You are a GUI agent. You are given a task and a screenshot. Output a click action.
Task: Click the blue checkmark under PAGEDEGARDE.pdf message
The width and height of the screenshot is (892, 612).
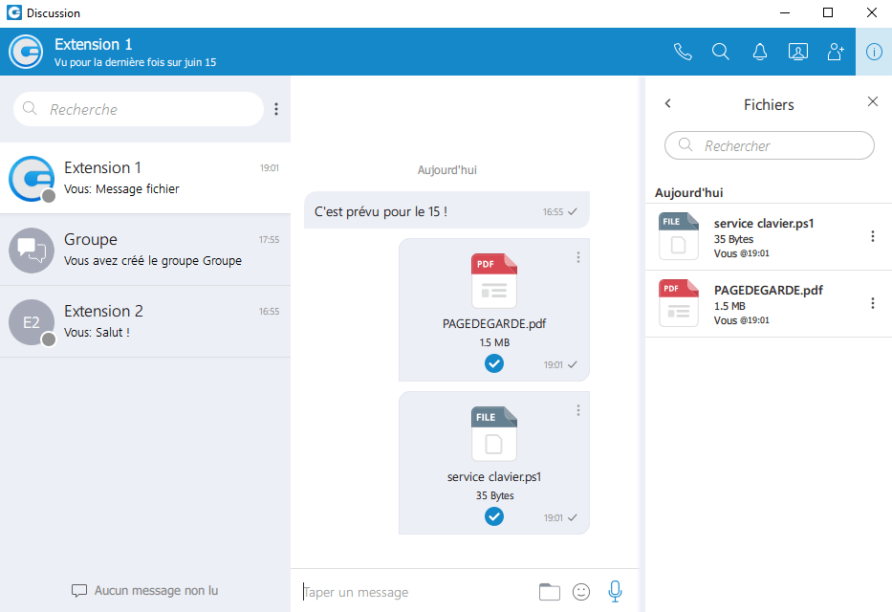tap(493, 363)
